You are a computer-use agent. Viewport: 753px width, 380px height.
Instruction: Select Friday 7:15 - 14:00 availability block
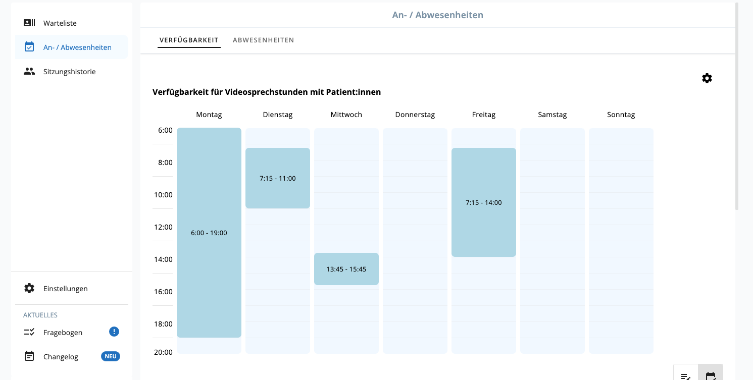(x=484, y=202)
